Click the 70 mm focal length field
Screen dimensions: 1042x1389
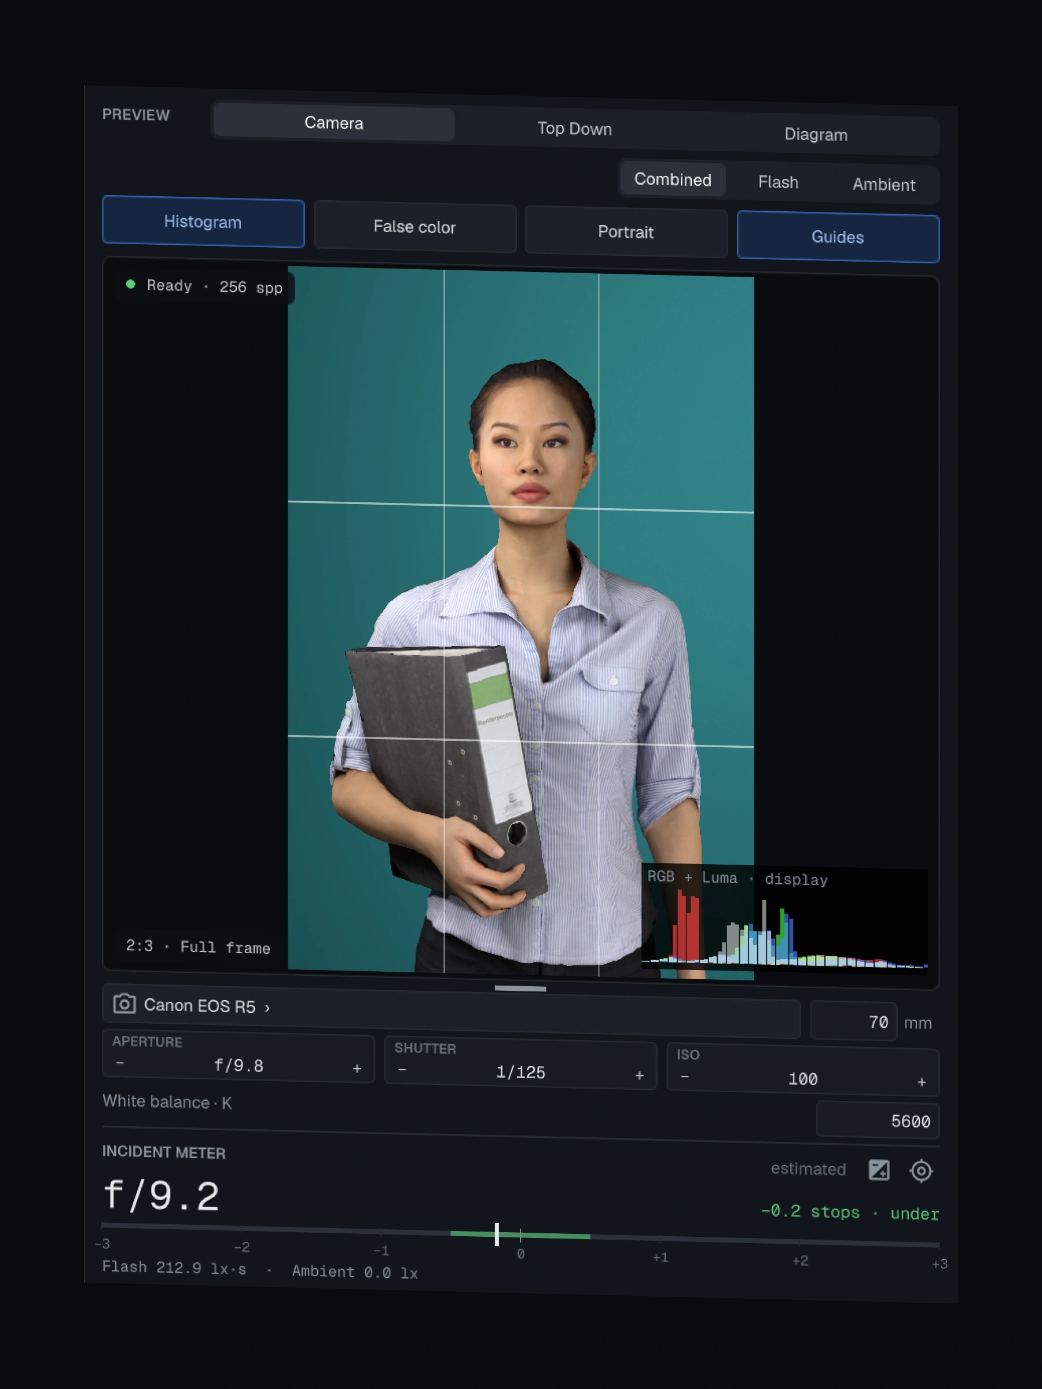pyautogui.click(x=854, y=1021)
